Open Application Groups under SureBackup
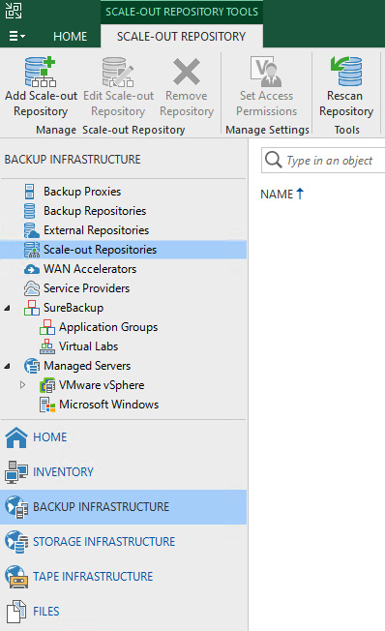The height and width of the screenshot is (631, 385). tap(108, 327)
